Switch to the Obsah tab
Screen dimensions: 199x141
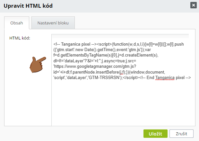click(17, 23)
